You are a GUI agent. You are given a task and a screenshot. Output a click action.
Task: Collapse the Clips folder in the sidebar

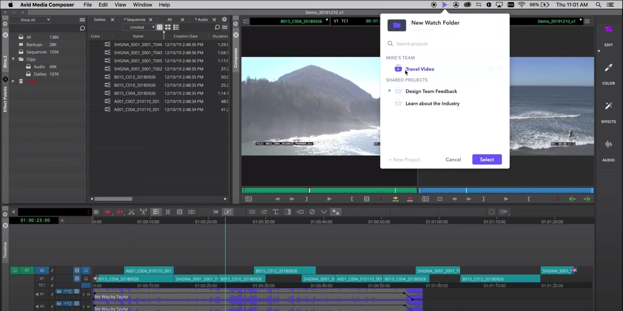[13, 59]
